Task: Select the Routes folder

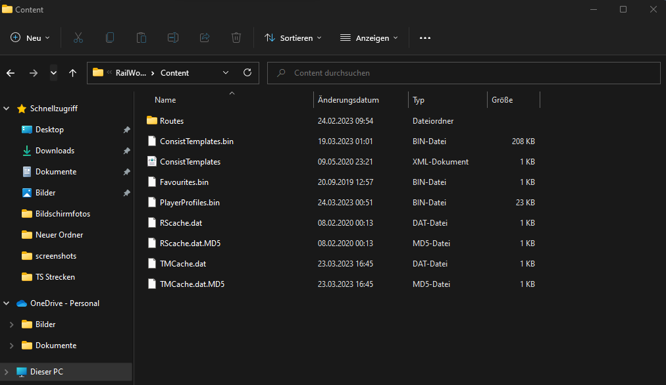Action: click(171, 121)
